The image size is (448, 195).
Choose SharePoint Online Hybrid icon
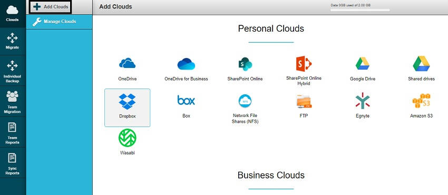click(x=304, y=64)
